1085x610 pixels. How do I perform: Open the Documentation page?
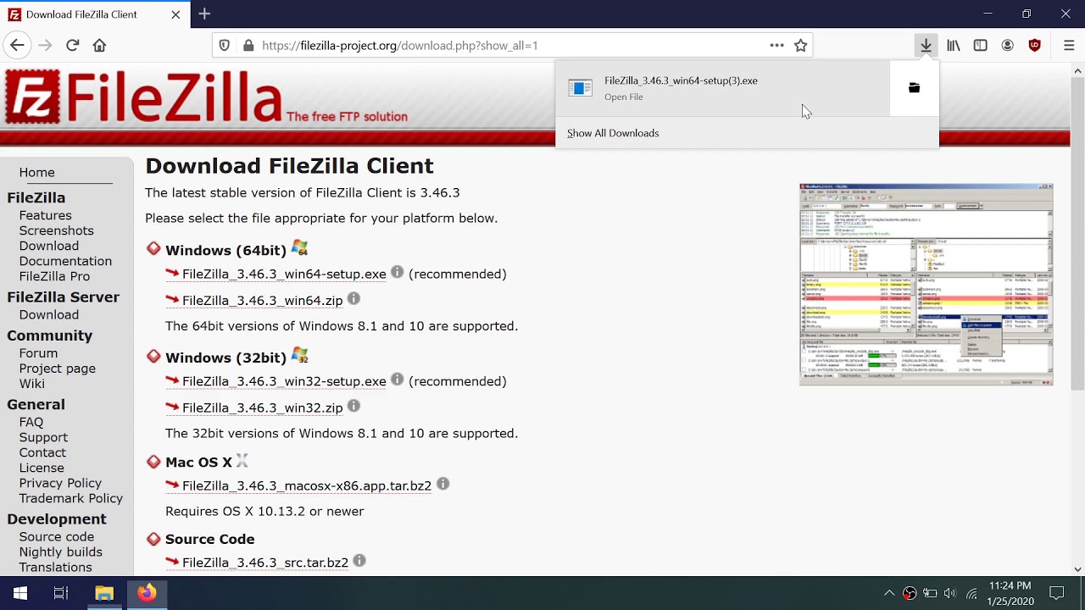point(65,261)
